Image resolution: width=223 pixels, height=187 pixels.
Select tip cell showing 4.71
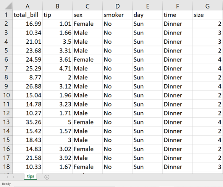(x=57, y=68)
